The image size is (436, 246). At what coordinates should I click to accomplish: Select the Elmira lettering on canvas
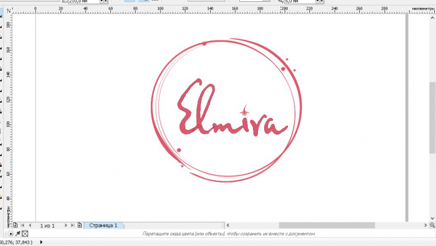[x=233, y=108]
